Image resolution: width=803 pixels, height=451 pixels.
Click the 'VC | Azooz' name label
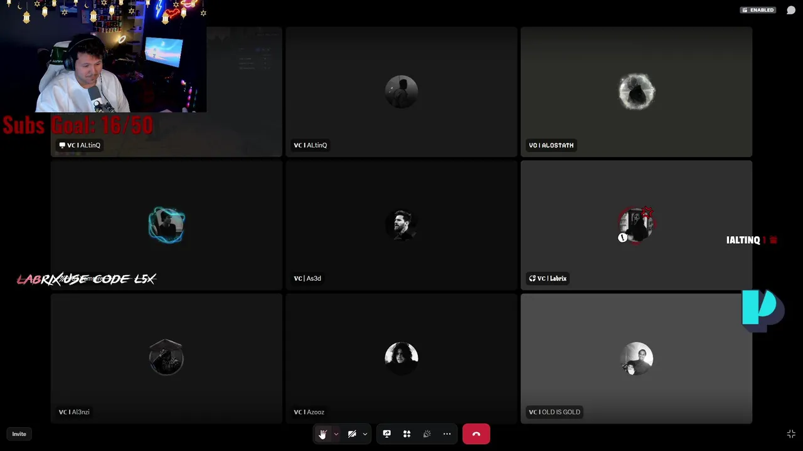tap(309, 412)
